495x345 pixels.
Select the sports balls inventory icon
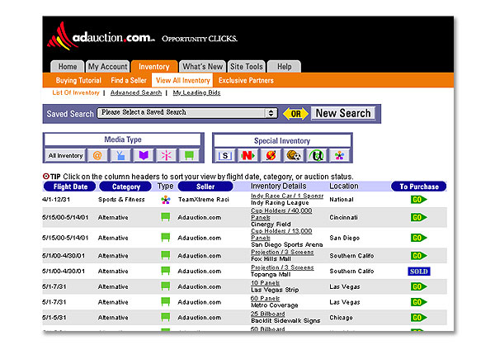(294, 155)
